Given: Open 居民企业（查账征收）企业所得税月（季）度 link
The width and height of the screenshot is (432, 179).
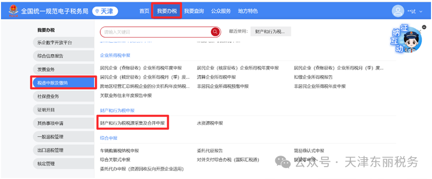Looking at the screenshot, I should [x=339, y=68].
